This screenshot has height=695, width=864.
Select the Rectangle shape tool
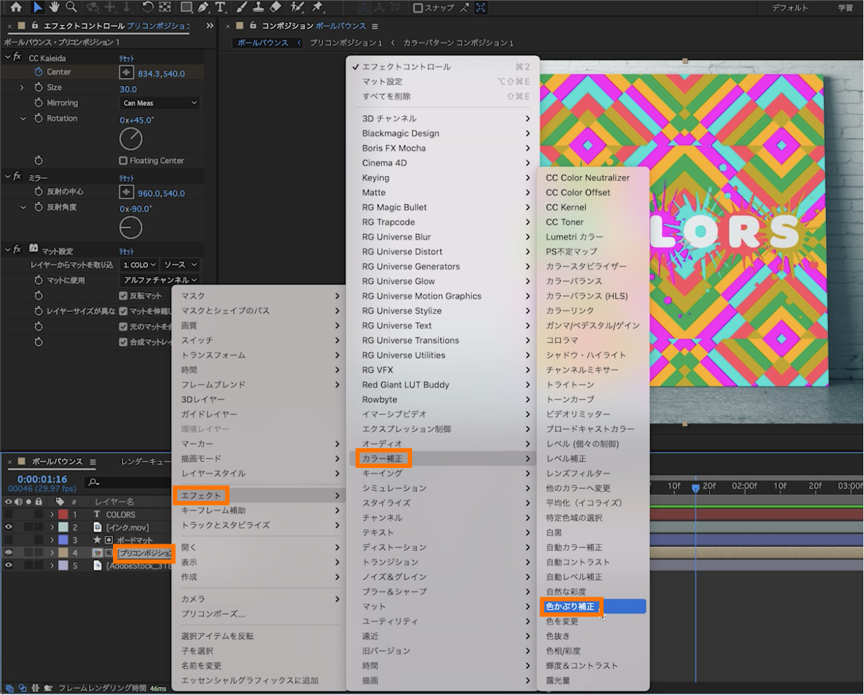pos(186,7)
